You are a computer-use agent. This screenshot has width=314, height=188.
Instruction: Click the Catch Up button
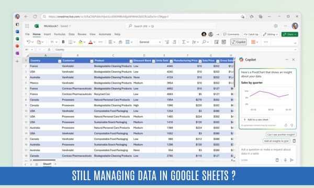pos(251,34)
